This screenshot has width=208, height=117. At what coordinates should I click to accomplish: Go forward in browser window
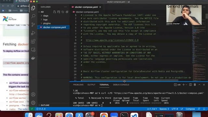coord(8,6)
